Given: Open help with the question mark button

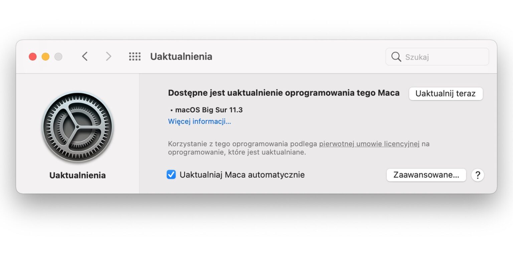Looking at the screenshot, I should pos(478,175).
